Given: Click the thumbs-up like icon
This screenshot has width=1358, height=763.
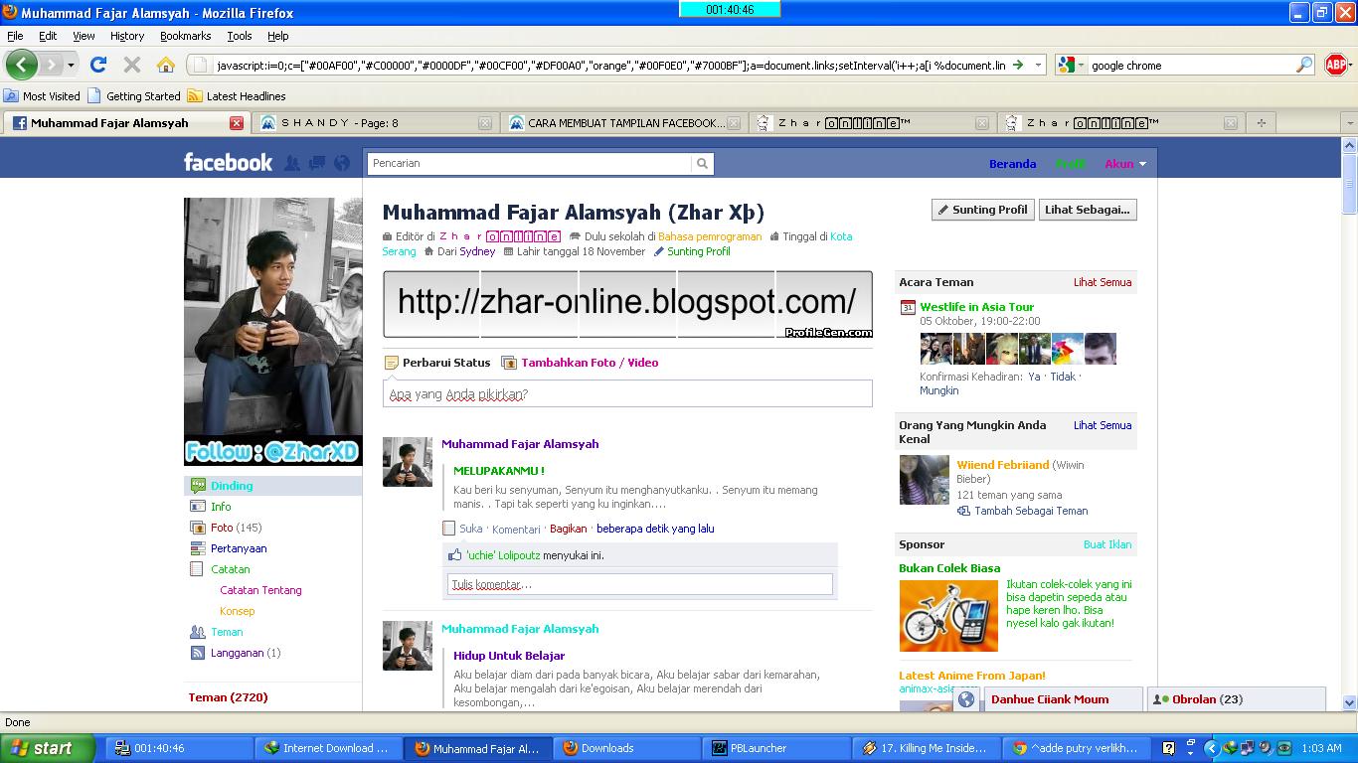Looking at the screenshot, I should pos(455,555).
